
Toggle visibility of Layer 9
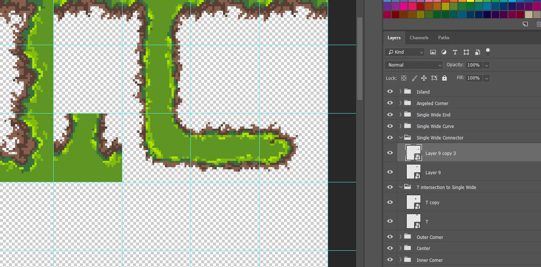[390, 172]
